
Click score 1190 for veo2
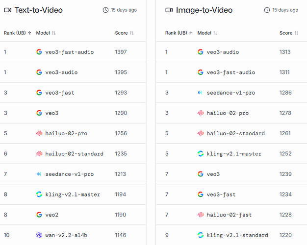pyautogui.click(x=121, y=215)
